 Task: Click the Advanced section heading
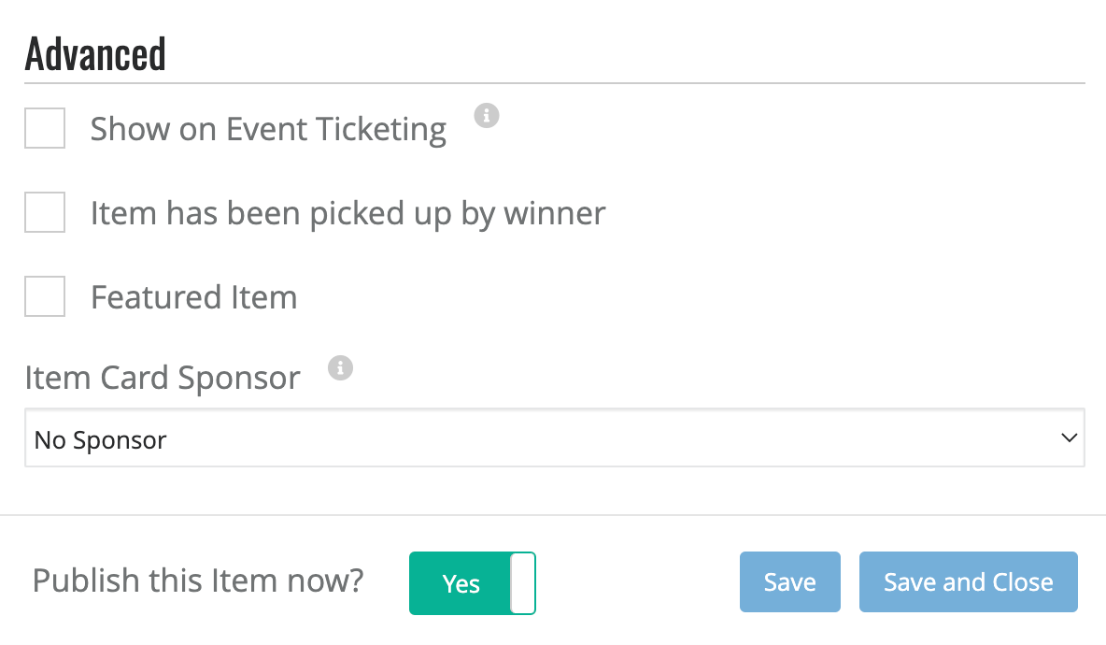(95, 53)
